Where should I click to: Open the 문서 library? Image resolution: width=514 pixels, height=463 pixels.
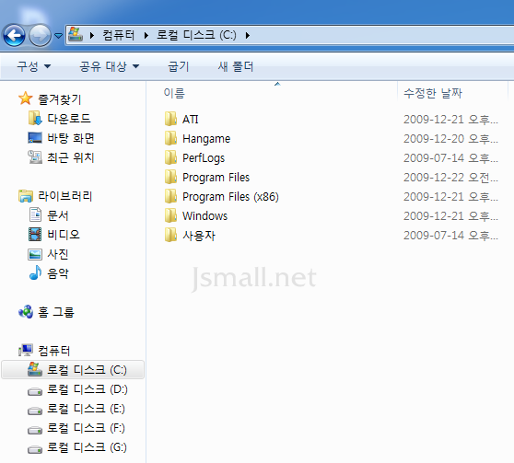pos(58,215)
